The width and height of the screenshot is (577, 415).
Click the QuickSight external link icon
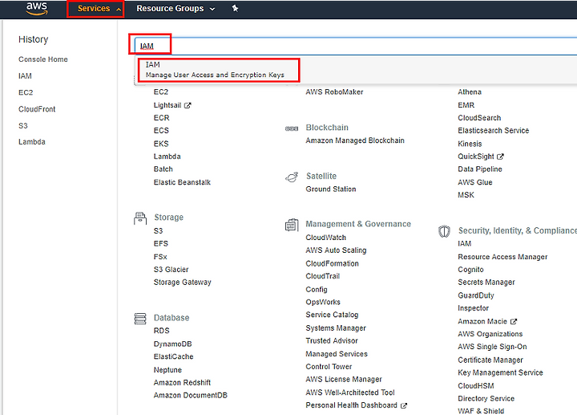click(500, 157)
